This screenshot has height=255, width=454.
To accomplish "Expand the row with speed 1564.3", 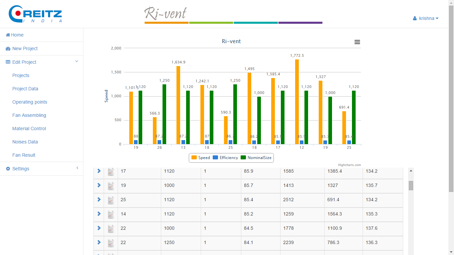I will [x=99, y=213].
